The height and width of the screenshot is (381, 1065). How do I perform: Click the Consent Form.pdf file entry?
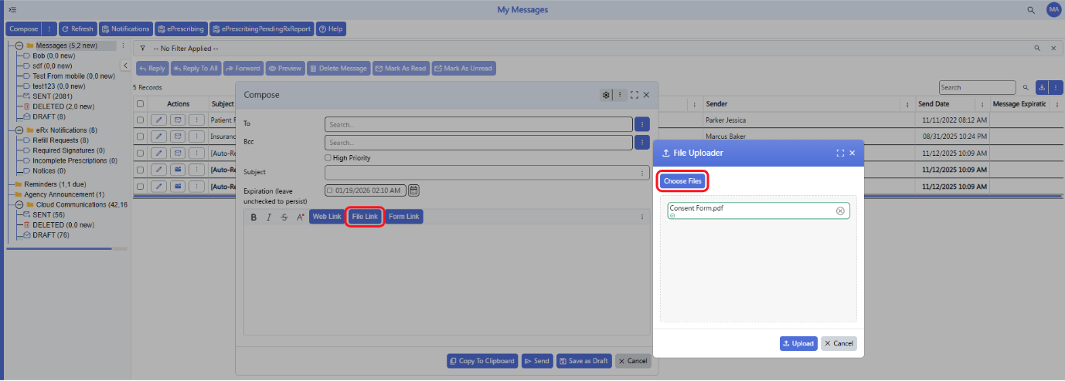[758, 211]
